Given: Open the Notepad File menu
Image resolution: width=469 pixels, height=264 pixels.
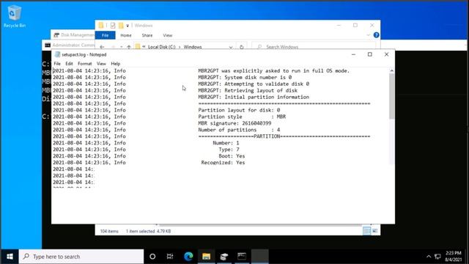Looking at the screenshot, I should 57,64.
